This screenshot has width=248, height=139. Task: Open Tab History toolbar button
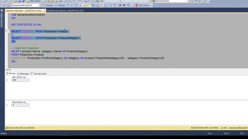pyautogui.click(x=142, y=5)
